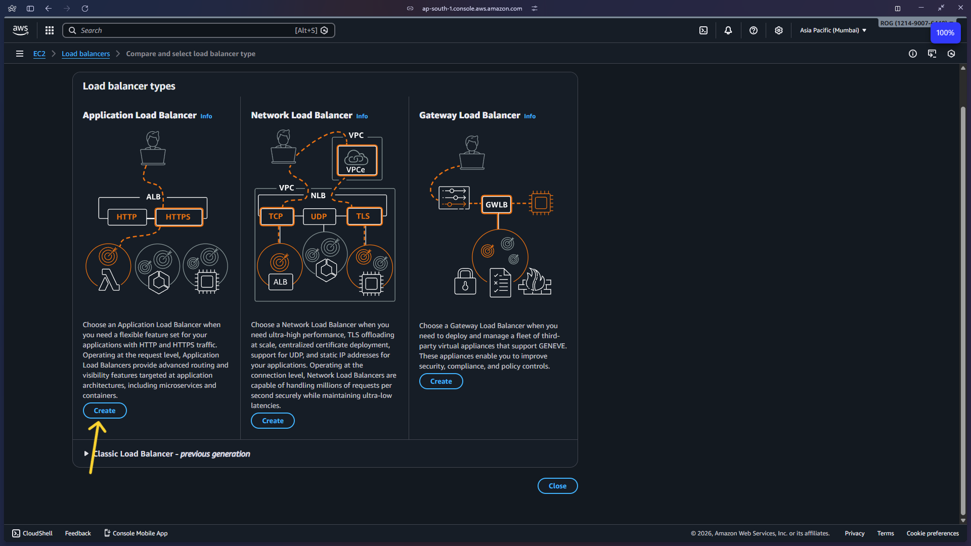Screen dimensions: 971x546
Task: Create a Gateway Load Balancer
Action: (x=441, y=381)
